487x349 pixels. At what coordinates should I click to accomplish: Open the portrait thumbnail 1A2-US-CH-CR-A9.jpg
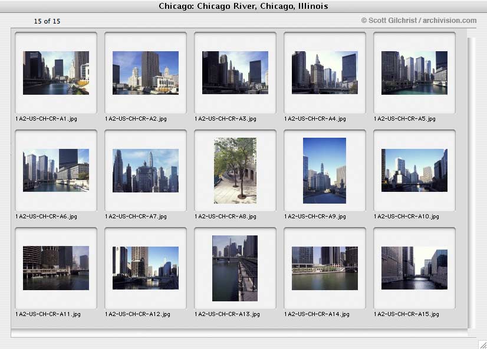[x=324, y=171]
